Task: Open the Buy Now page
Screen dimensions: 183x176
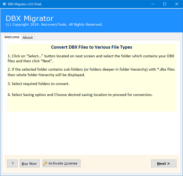Action: pos(30,163)
